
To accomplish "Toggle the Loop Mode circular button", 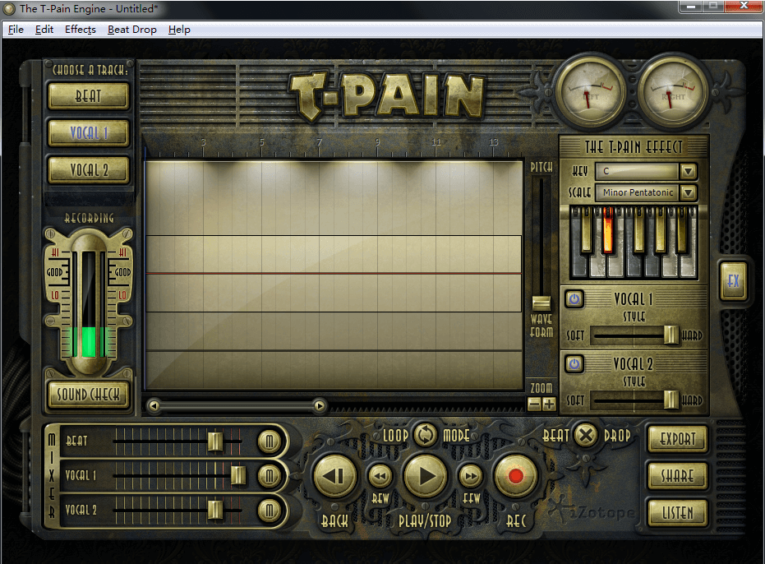I will 426,434.
